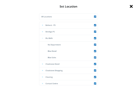Close the Set Location dialog
The height and width of the screenshot is (96, 137).
click(x=131, y=6)
